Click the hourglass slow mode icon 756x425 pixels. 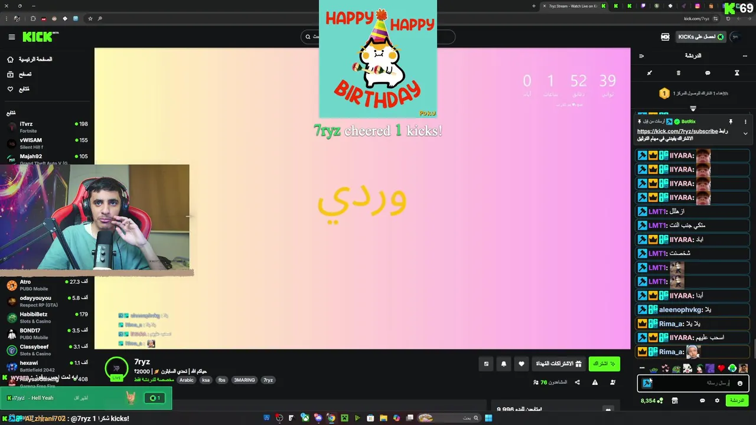[x=737, y=73]
